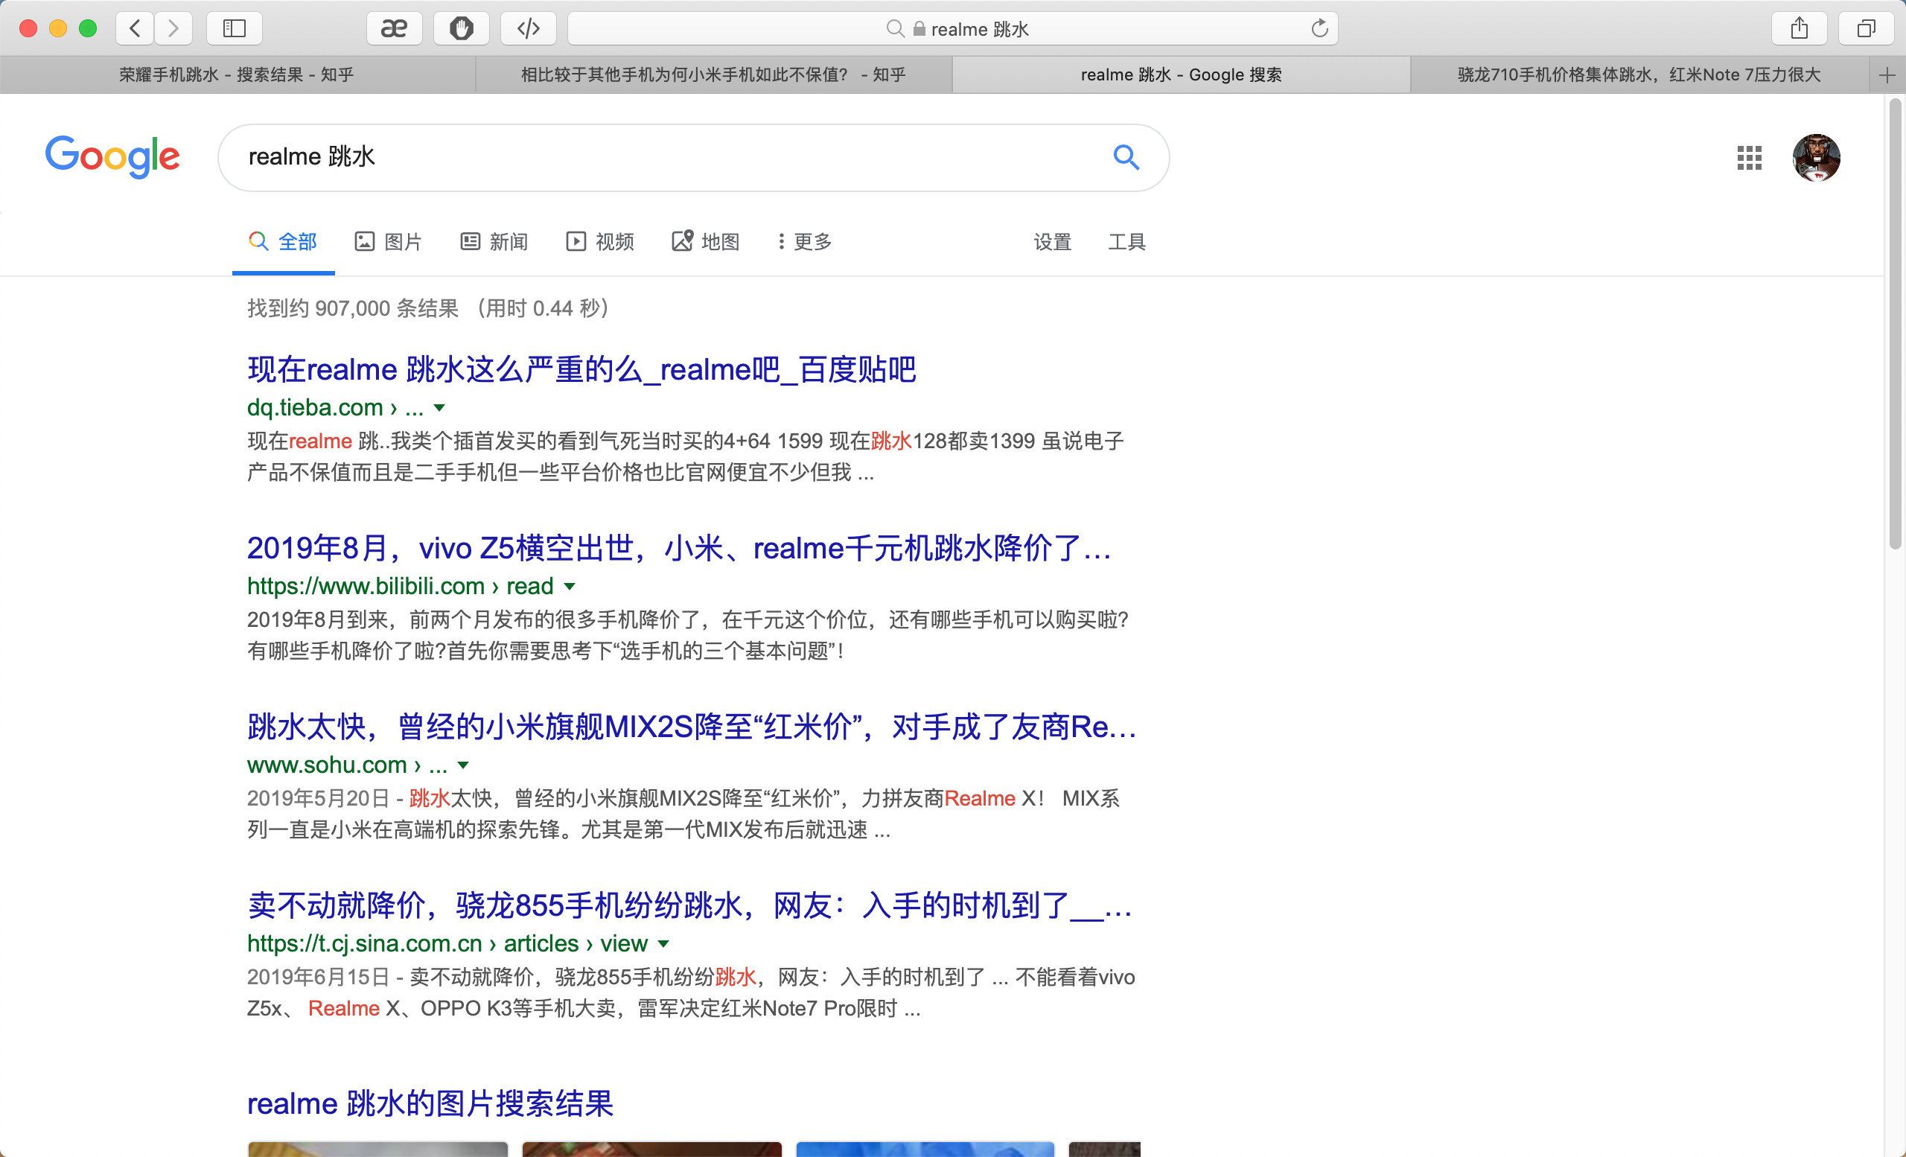
Task: Open the 地图 maps search filter
Action: tap(706, 241)
